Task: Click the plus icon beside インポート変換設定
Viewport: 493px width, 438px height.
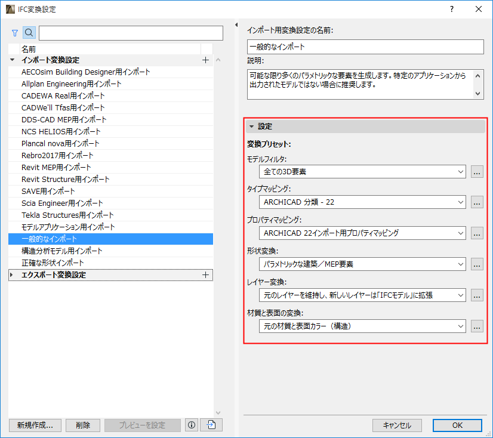Action: tap(205, 60)
